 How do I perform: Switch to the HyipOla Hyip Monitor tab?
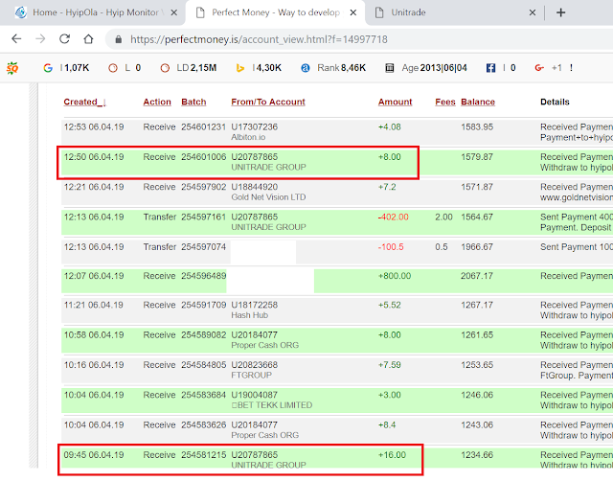point(96,12)
